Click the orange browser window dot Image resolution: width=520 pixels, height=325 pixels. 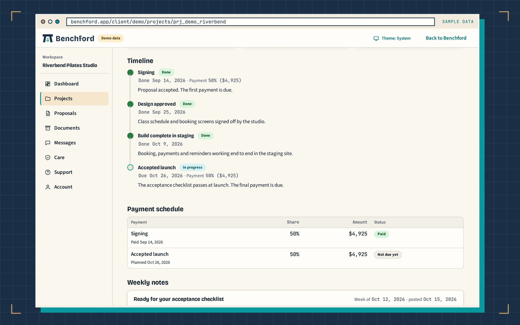43,22
